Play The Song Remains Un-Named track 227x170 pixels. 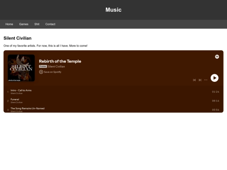(x=27, y=108)
